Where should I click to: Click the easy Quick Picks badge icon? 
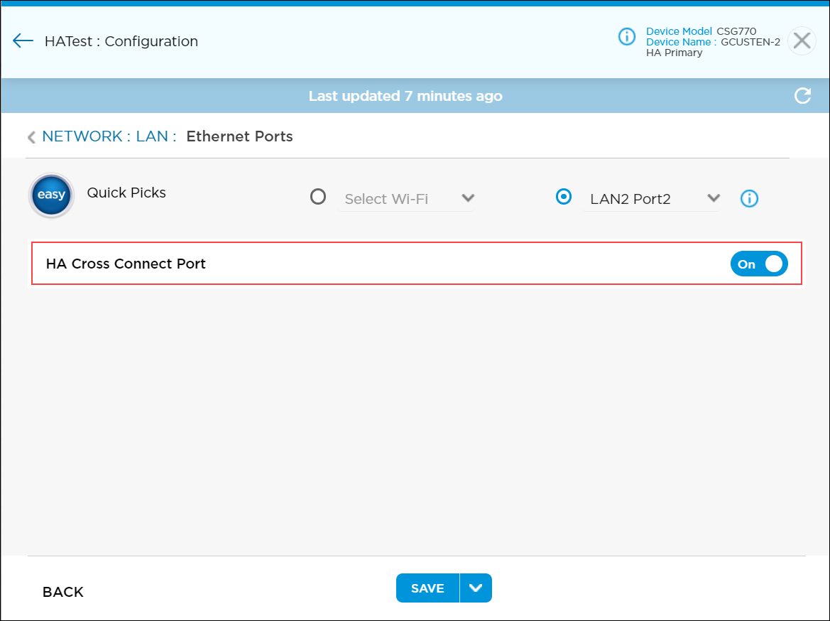pos(51,195)
